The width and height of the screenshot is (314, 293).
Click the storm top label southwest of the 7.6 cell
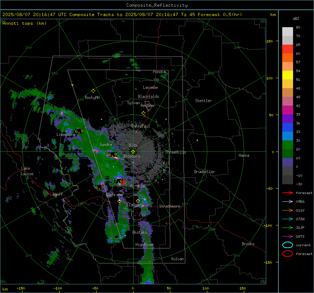tap(99, 187)
